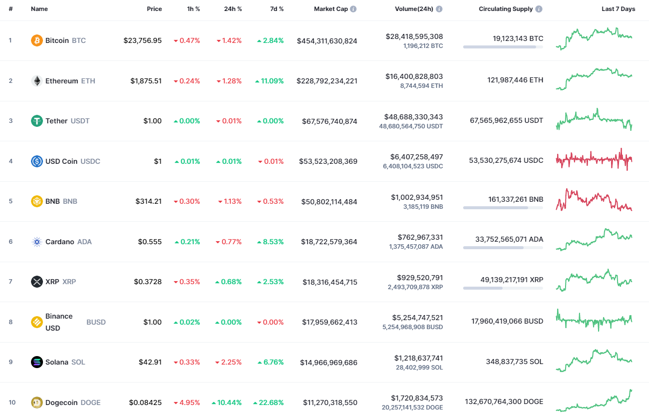Screen dimensions: 649x420
Task: Click Ethereum market cap $228,792,234,221
Action: click(327, 81)
